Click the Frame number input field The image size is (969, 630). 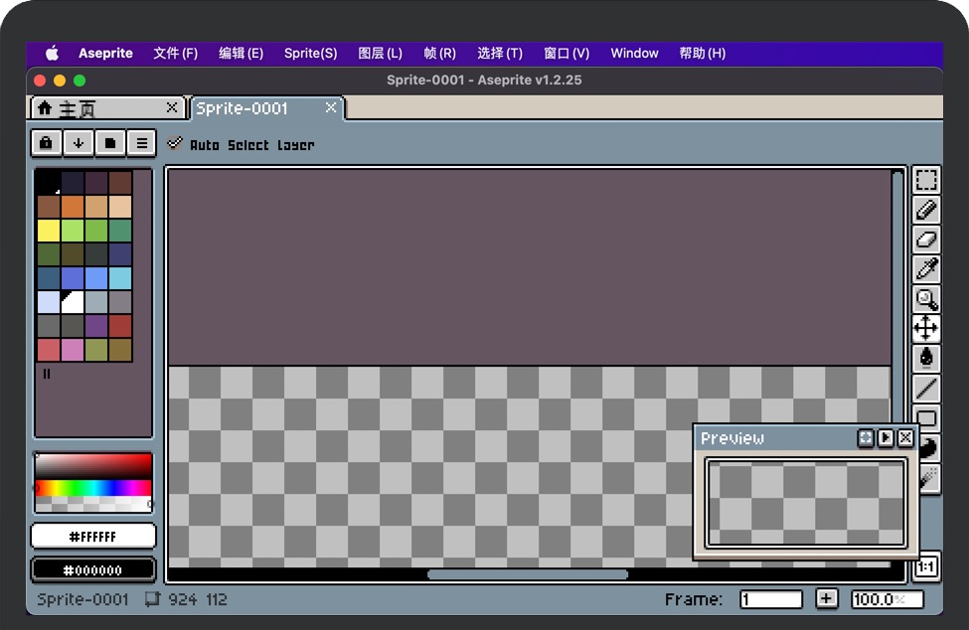click(x=771, y=599)
